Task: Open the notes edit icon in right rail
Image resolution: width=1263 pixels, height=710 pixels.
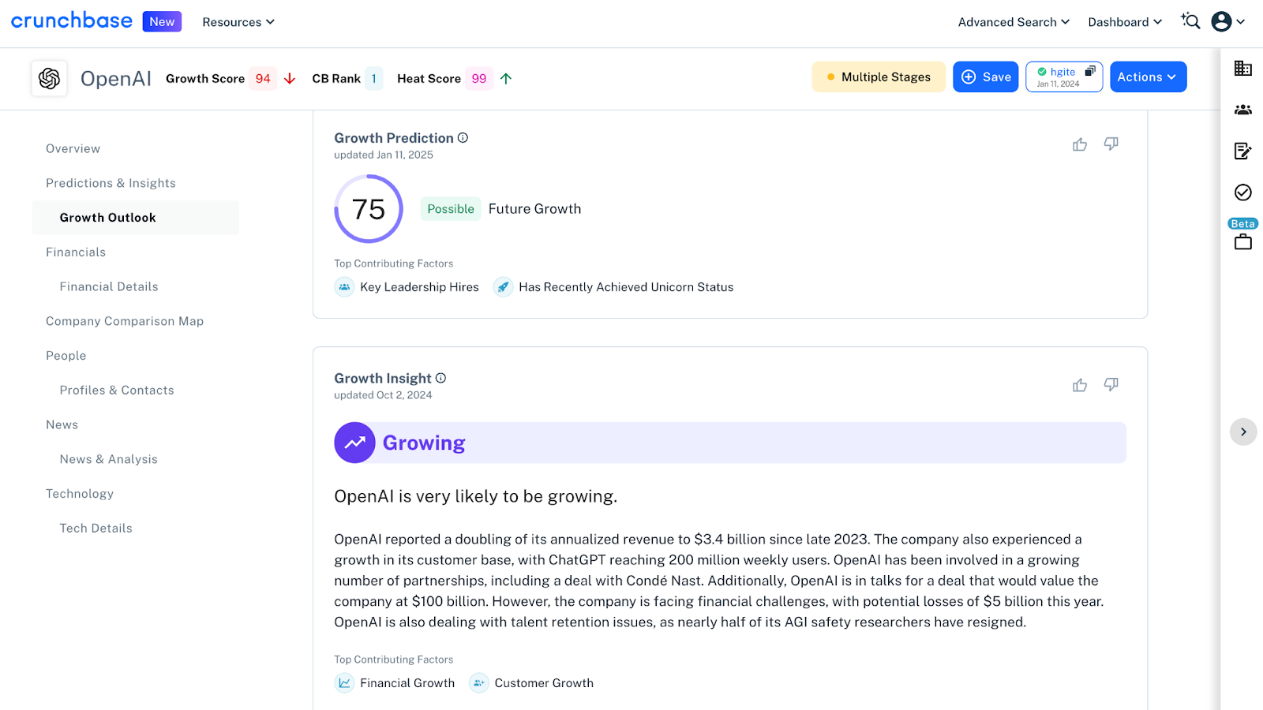Action: [x=1243, y=151]
